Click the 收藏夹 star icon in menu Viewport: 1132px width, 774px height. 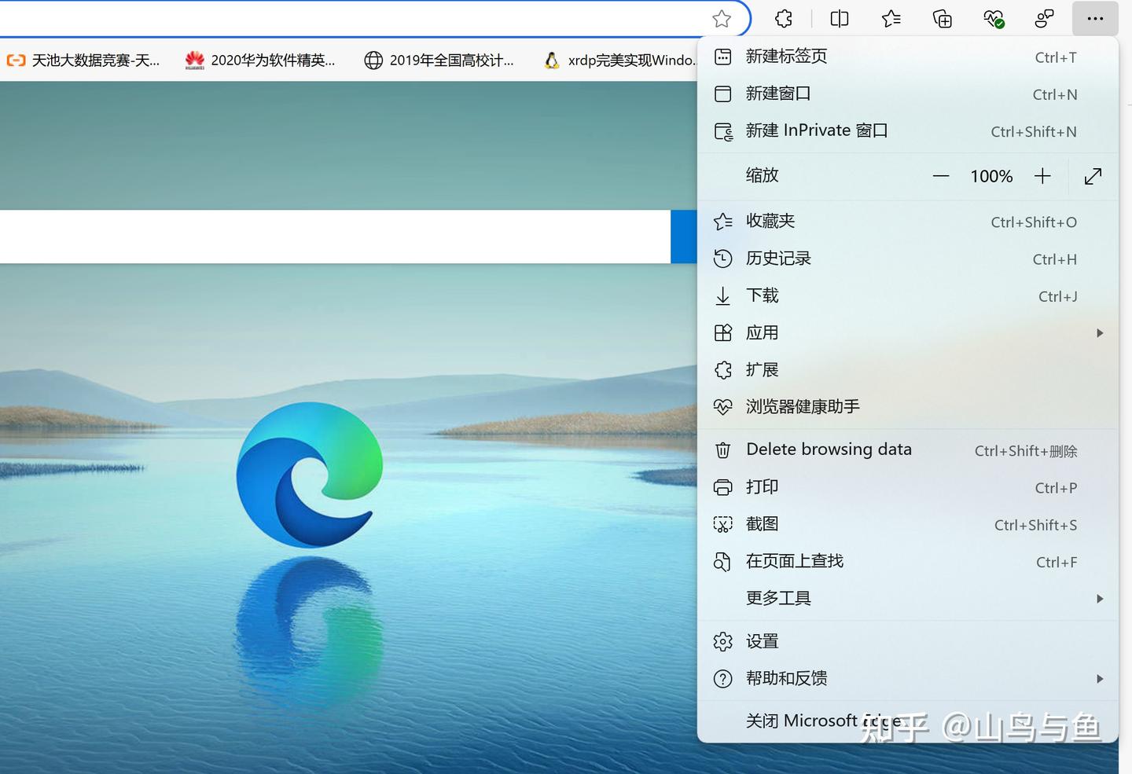(x=722, y=222)
